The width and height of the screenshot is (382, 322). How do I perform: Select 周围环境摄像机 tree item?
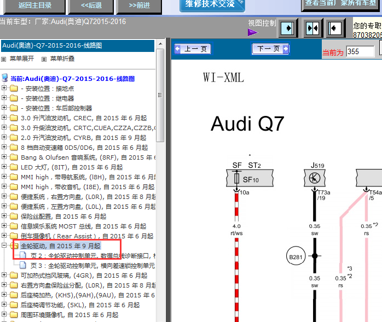(x=70, y=315)
